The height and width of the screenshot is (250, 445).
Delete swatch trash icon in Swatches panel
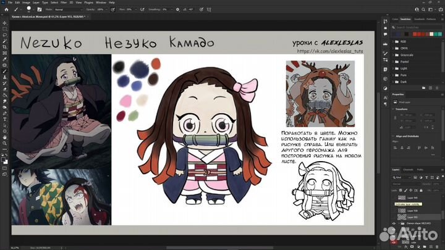[437, 88]
